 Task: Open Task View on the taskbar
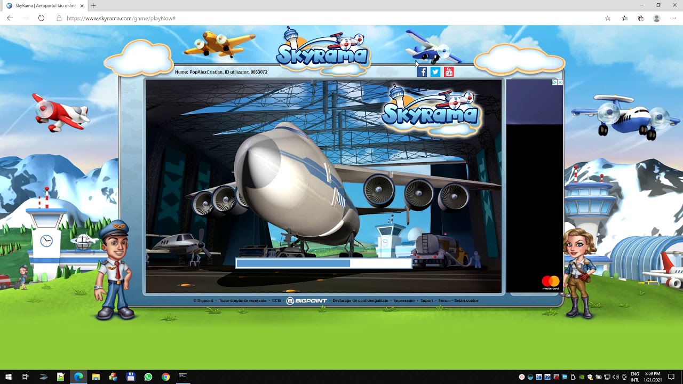click(25, 377)
